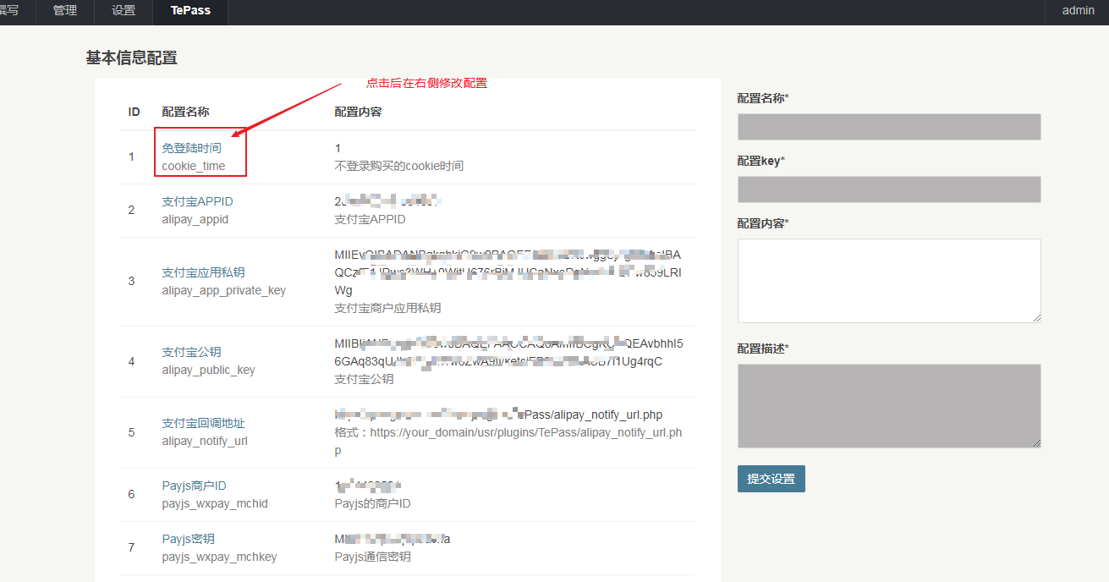This screenshot has height=582, width=1109.
Task: Click inside the 配置内容 text area
Action: 888,280
